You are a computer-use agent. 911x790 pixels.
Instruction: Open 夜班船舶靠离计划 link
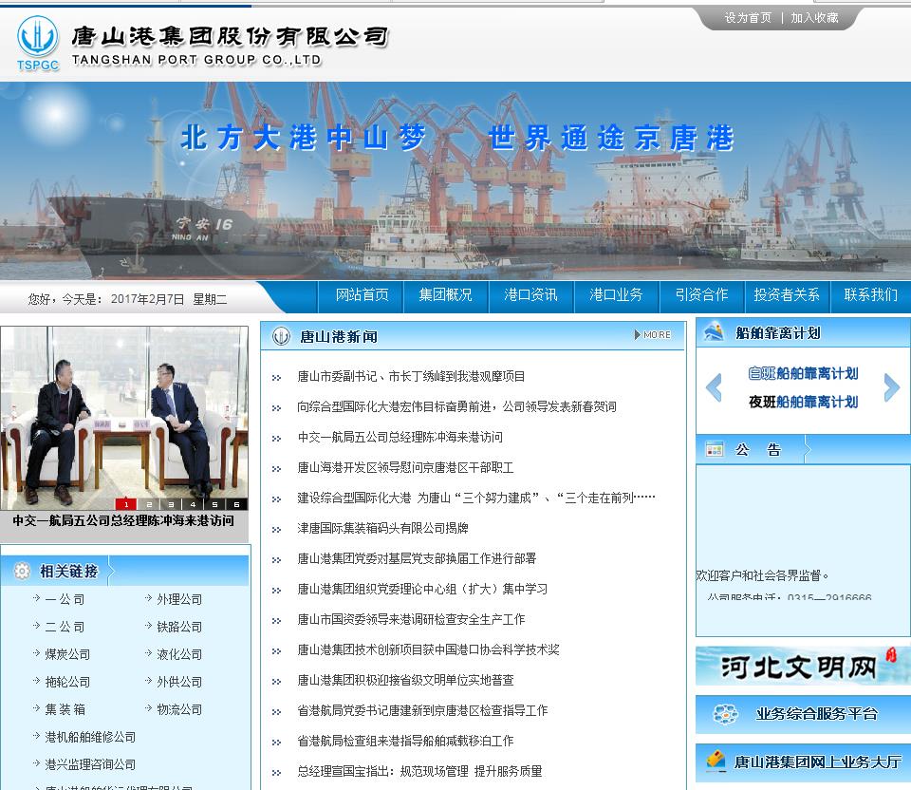tap(803, 402)
